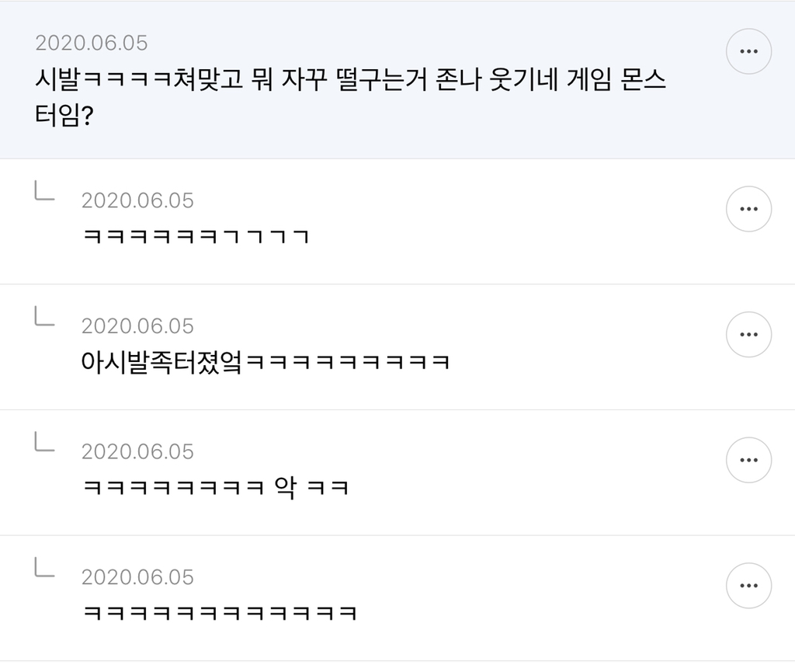The height and width of the screenshot is (665, 795).
Task: Open options for the '아시발족터졌엌' comment
Action: pos(748,334)
